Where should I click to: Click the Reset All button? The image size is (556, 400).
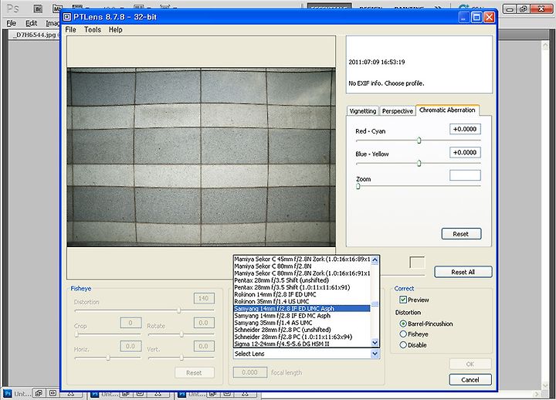pos(463,272)
